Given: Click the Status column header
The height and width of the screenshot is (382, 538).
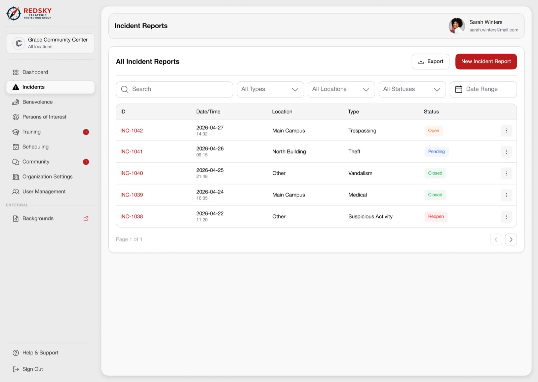Looking at the screenshot, I should 431,112.
